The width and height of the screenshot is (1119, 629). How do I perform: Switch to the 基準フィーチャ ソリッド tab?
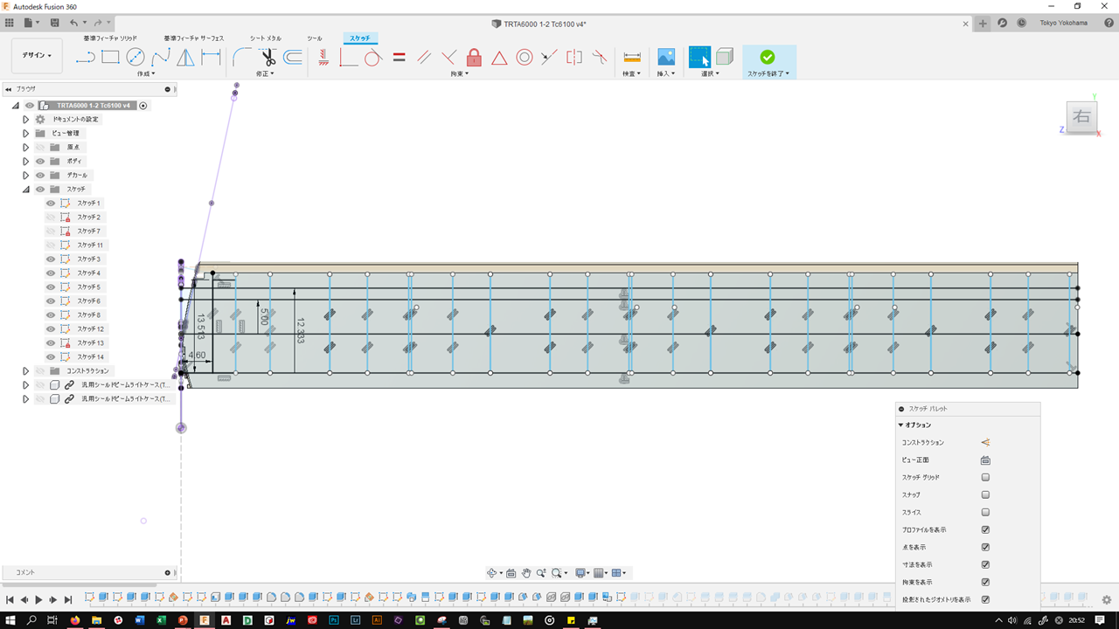click(x=110, y=38)
